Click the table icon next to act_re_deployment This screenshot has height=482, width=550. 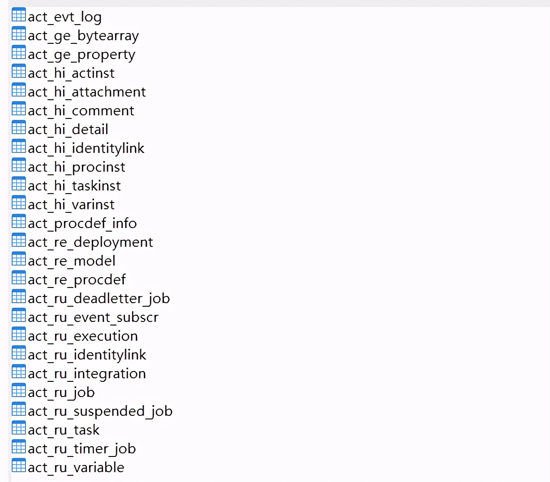pyautogui.click(x=19, y=241)
